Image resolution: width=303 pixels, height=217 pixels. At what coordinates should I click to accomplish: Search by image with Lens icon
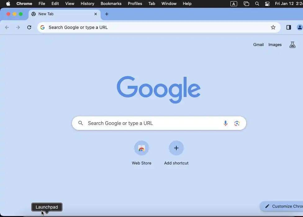[x=237, y=123]
